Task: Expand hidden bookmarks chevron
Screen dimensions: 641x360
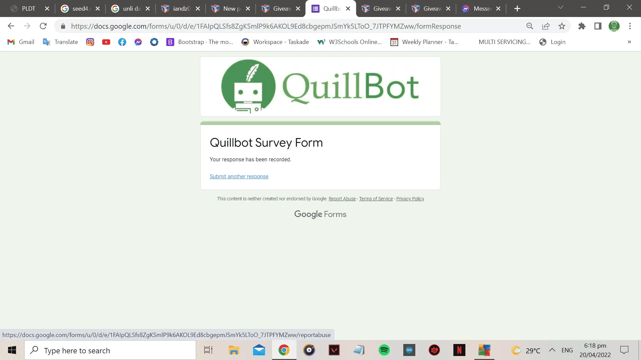Action: 629,42
